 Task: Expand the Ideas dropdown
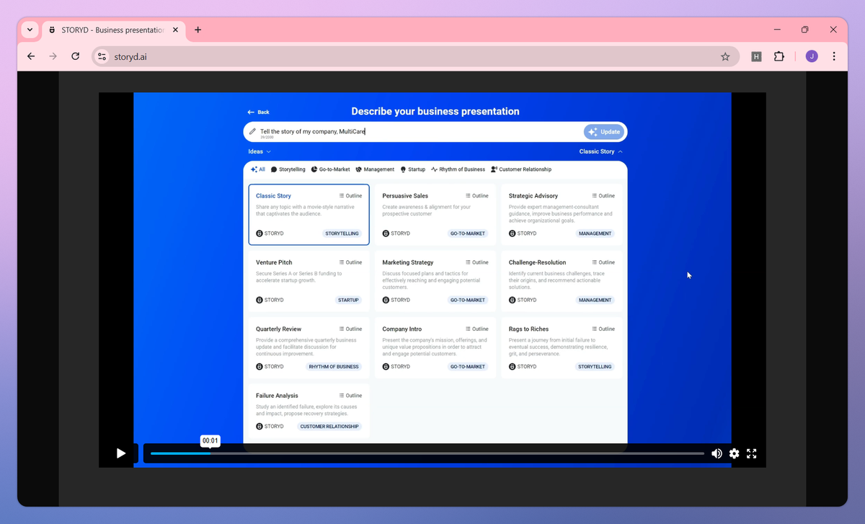(259, 152)
